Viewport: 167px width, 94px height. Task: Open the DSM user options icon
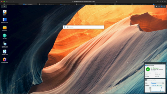(x=159, y=6)
